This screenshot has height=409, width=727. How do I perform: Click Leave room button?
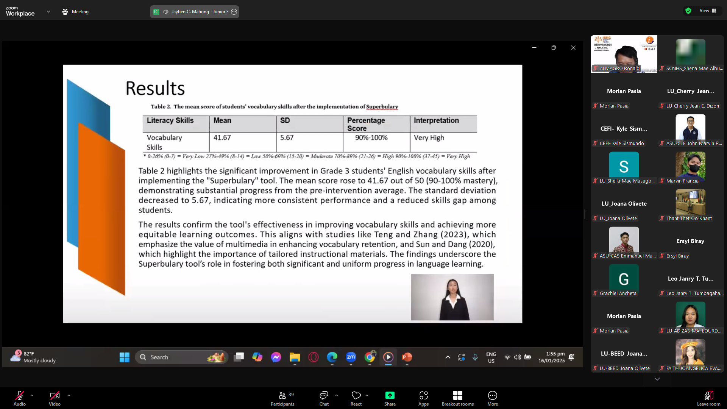[708, 398]
